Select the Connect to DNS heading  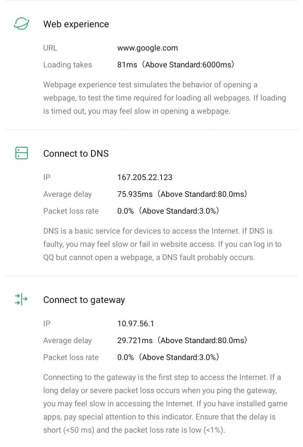tap(76, 153)
